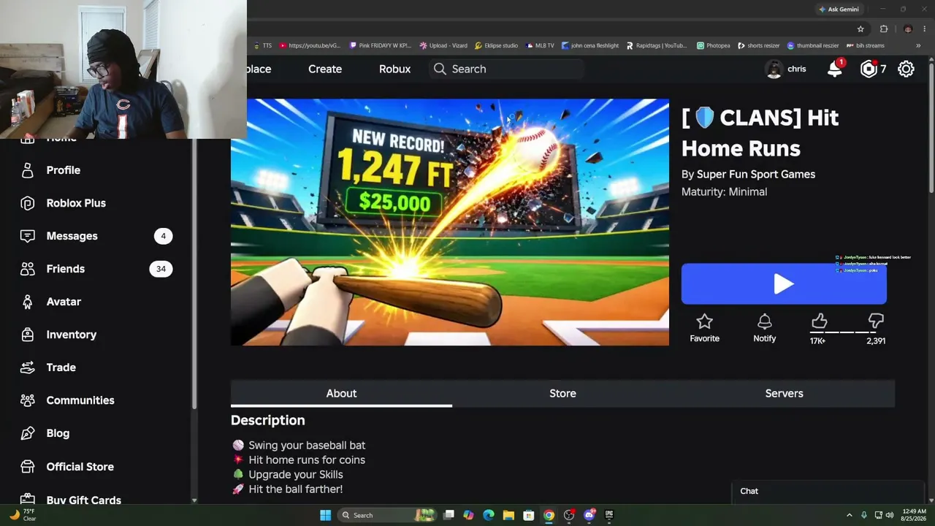935x526 pixels.
Task: Show hidden system tray icons
Action: point(849,515)
